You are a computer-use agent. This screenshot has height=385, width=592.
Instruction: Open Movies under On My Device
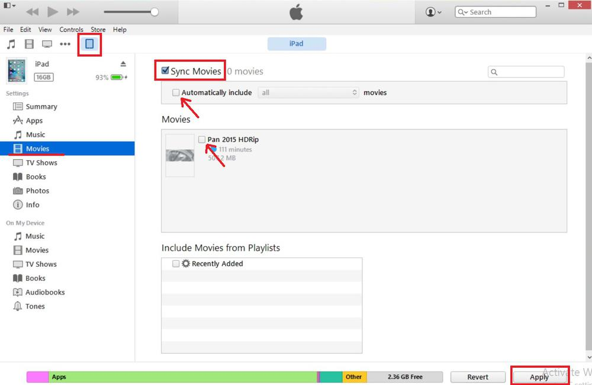coord(37,250)
